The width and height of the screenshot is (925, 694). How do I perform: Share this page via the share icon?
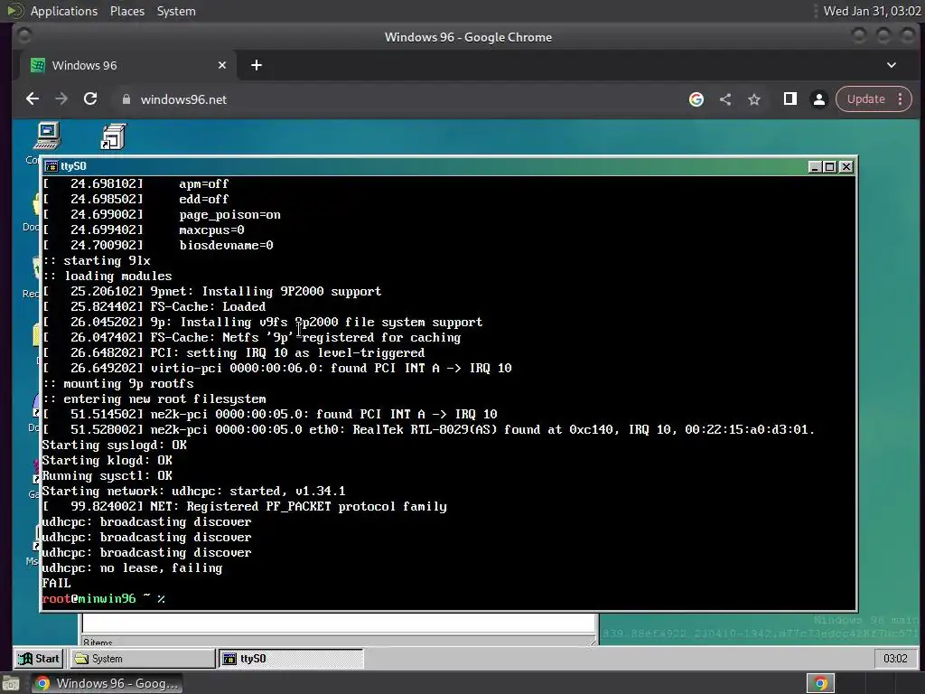click(x=725, y=99)
